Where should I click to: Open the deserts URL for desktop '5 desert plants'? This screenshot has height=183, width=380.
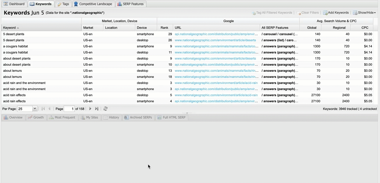point(215,40)
